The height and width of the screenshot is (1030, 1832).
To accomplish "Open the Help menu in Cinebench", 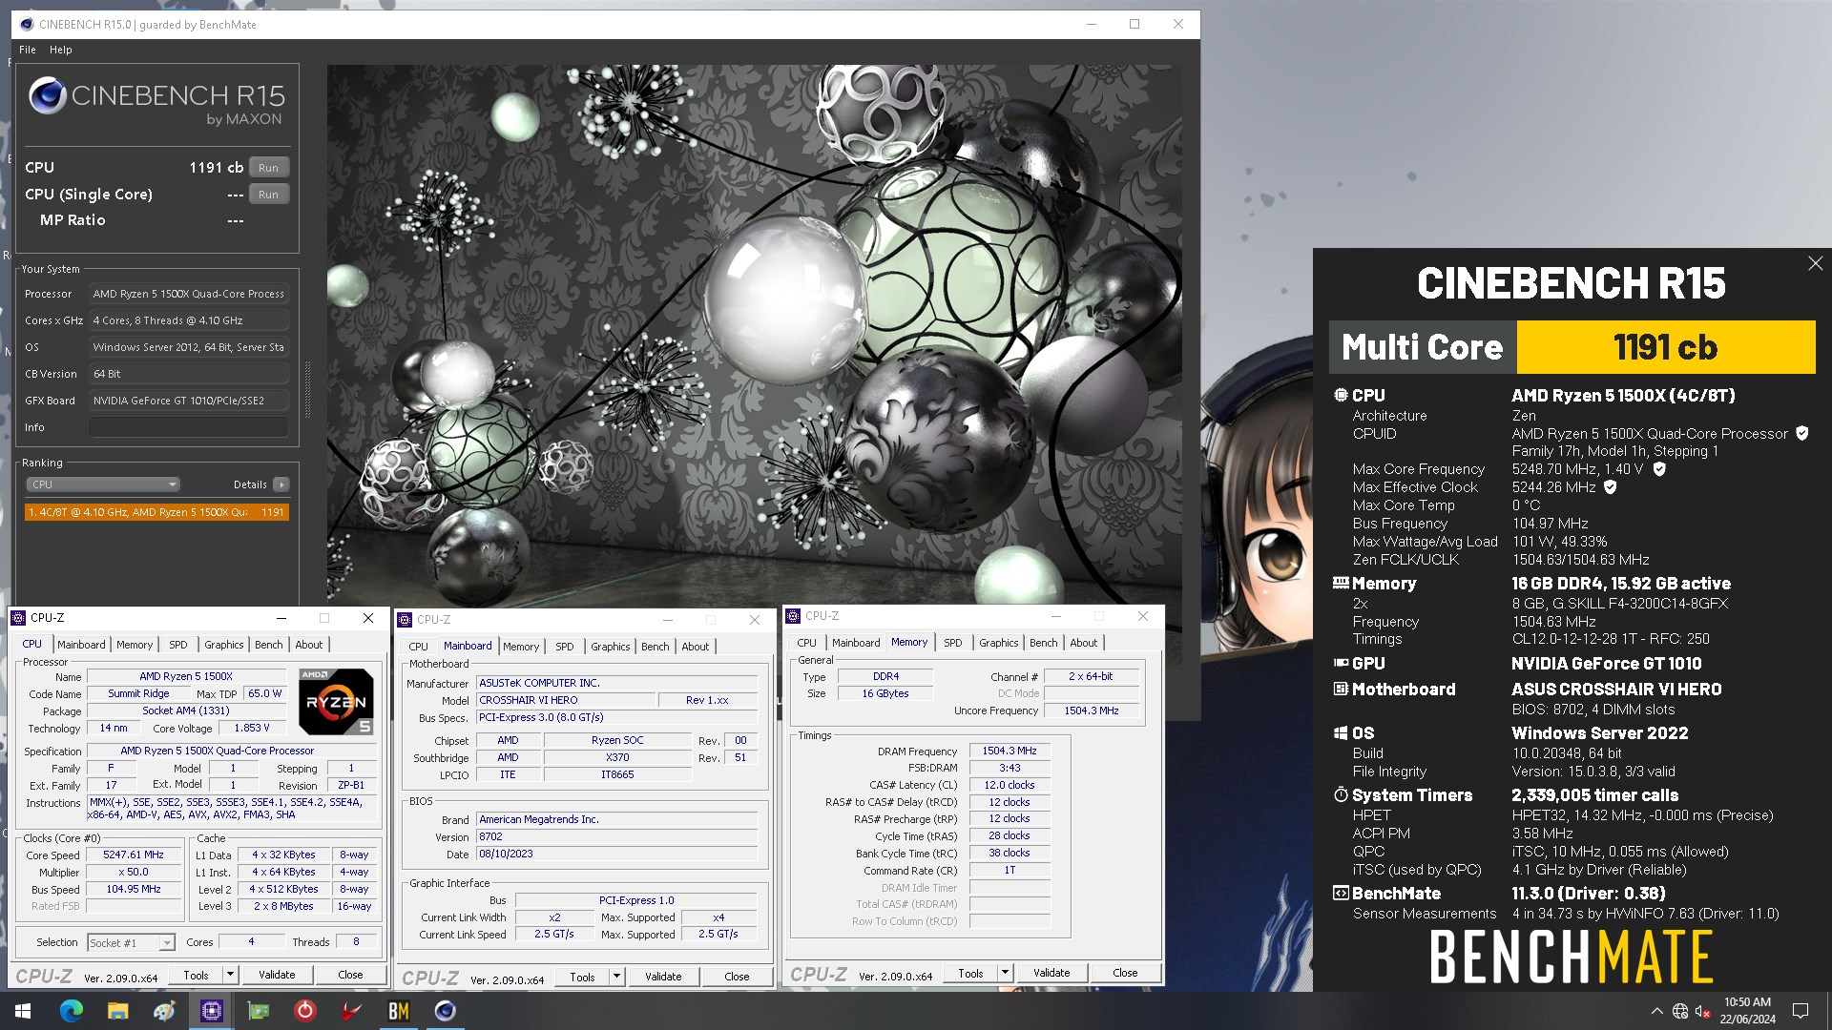I will point(61,50).
